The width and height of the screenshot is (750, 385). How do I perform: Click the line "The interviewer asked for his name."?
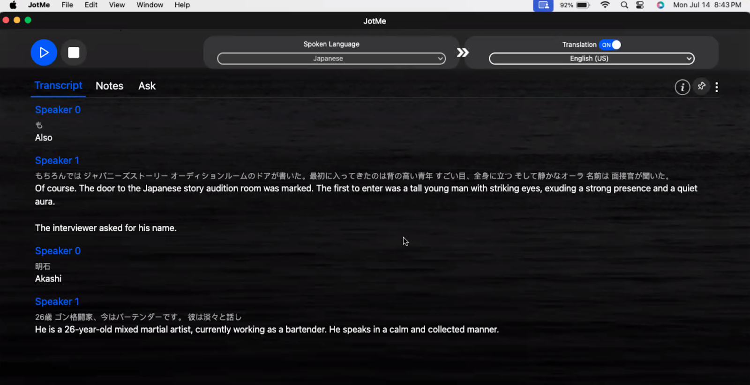tap(106, 228)
